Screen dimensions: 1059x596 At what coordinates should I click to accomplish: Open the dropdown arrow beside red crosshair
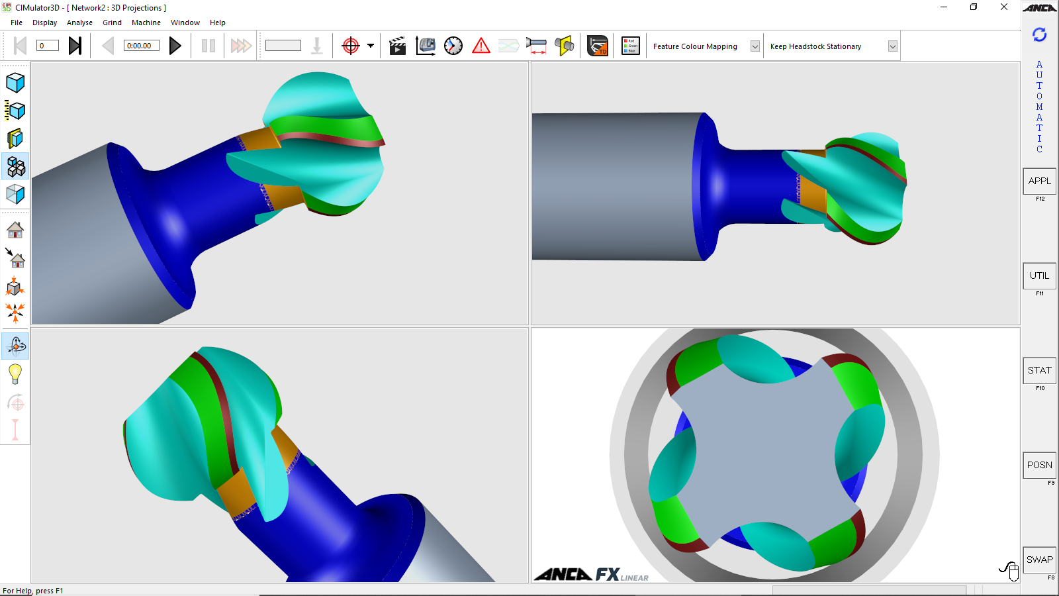[371, 46]
